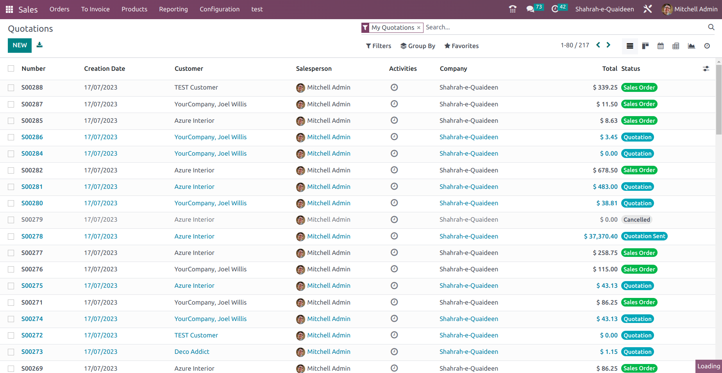Click the download/export records icon

tap(39, 45)
